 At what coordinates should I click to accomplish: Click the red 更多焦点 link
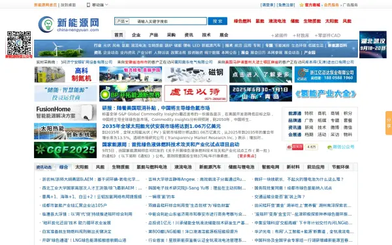[247, 156]
